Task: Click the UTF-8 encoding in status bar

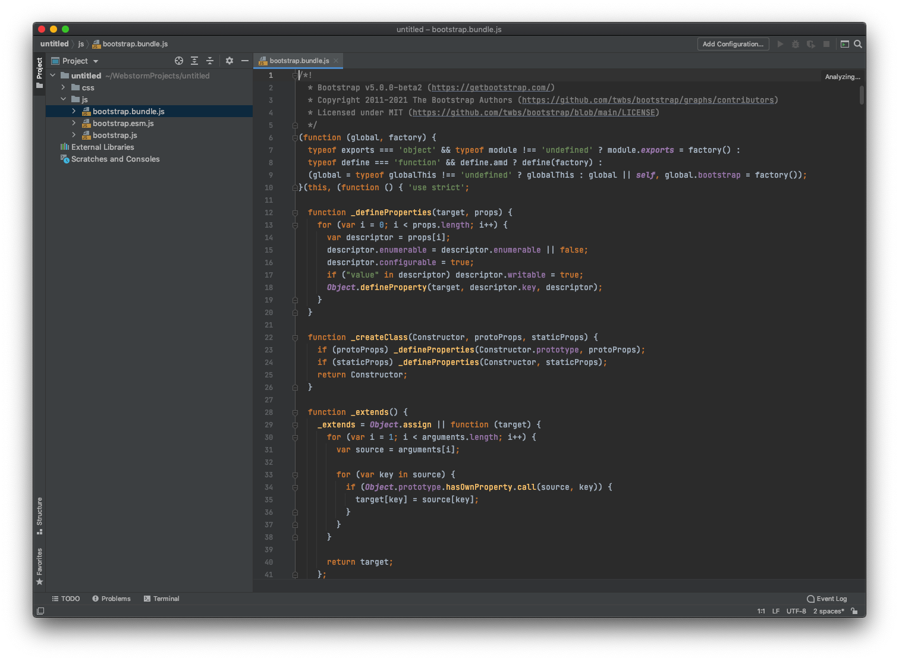Action: pos(796,611)
